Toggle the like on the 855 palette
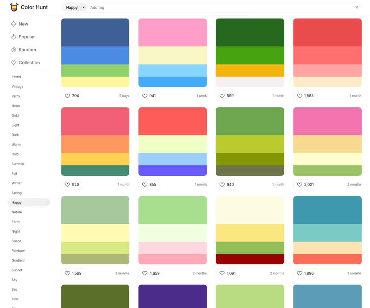This screenshot has width=370, height=308. [145, 184]
